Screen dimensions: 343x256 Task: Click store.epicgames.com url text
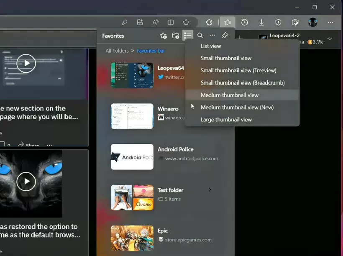(188, 240)
